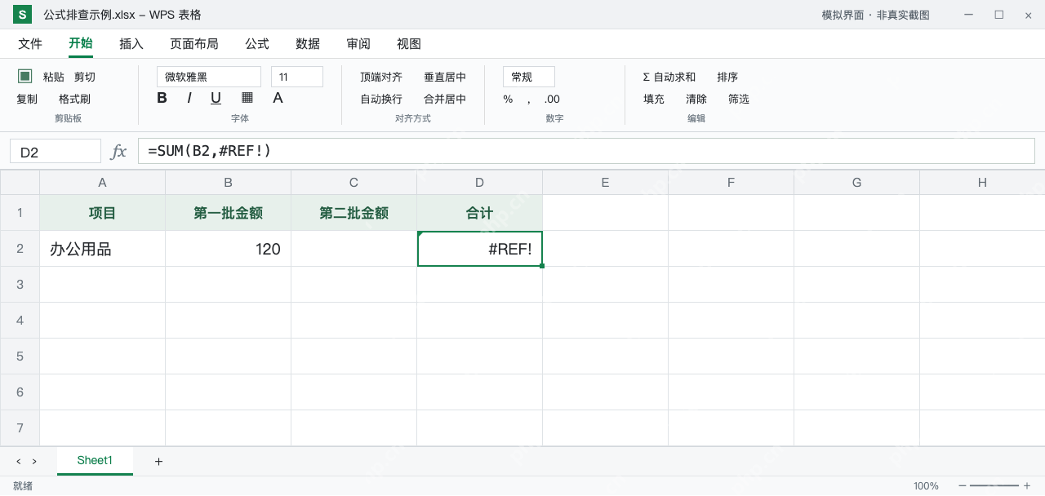The width and height of the screenshot is (1045, 496).
Task: Open the 页面布局 tab
Action: pos(194,44)
